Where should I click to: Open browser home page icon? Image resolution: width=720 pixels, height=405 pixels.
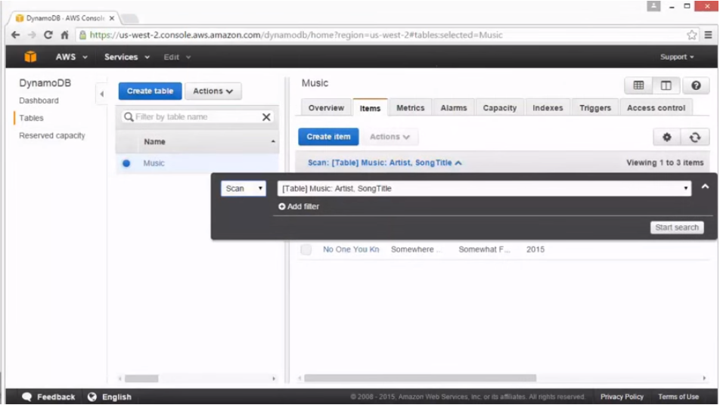click(65, 35)
